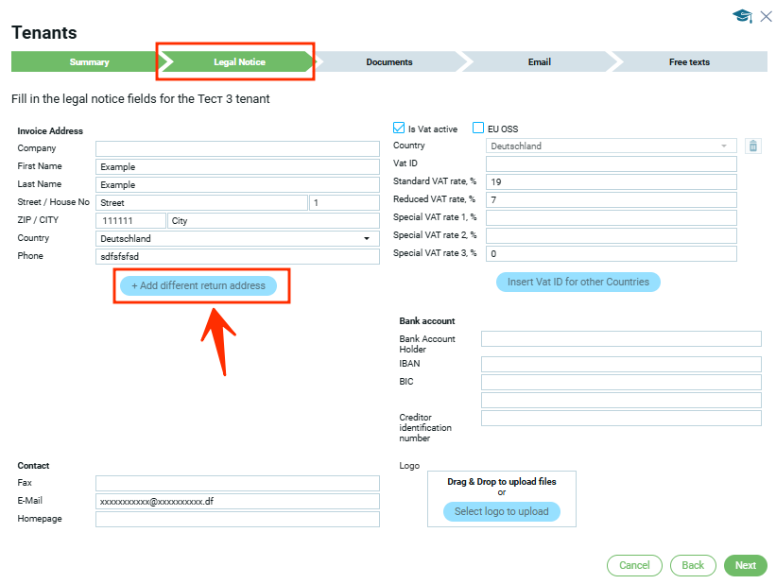Focus the IBAN input field
The height and width of the screenshot is (584, 776).
pyautogui.click(x=620, y=365)
